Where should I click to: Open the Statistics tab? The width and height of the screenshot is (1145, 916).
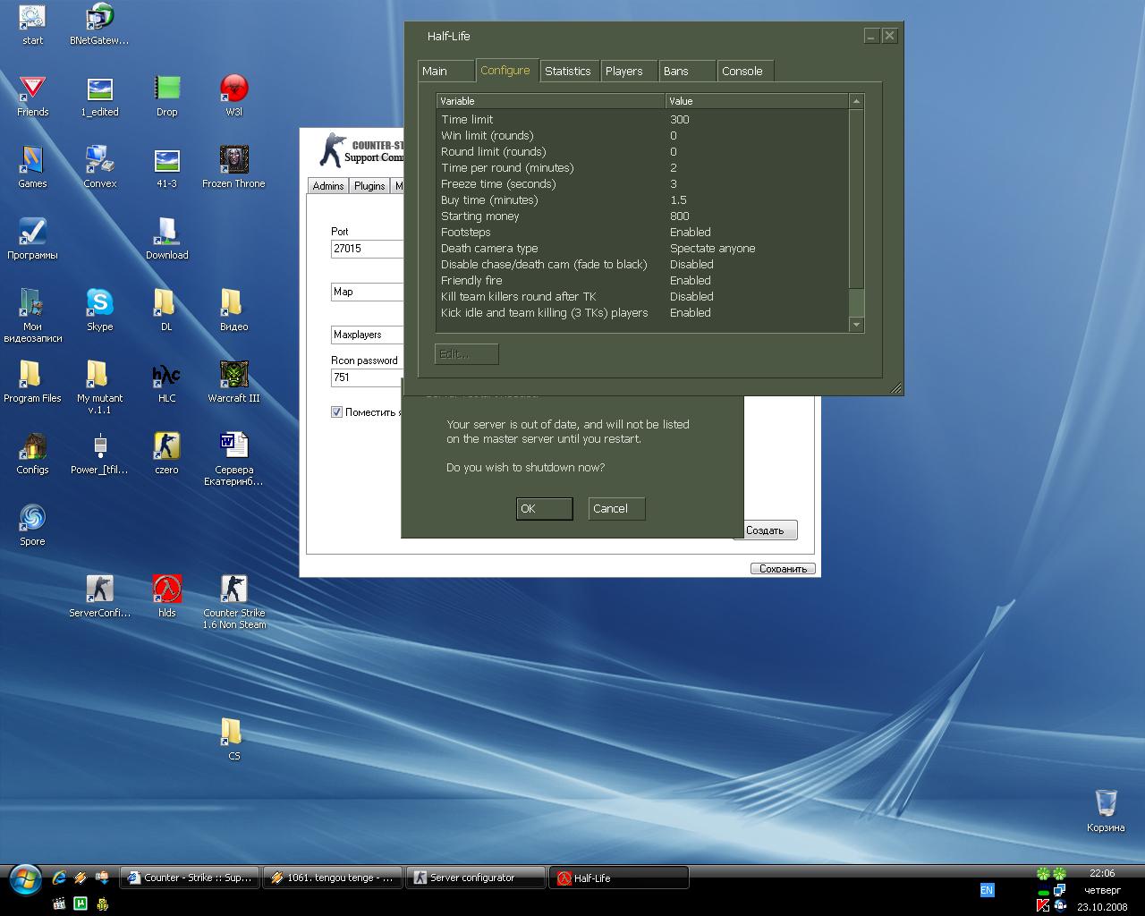[x=568, y=71]
